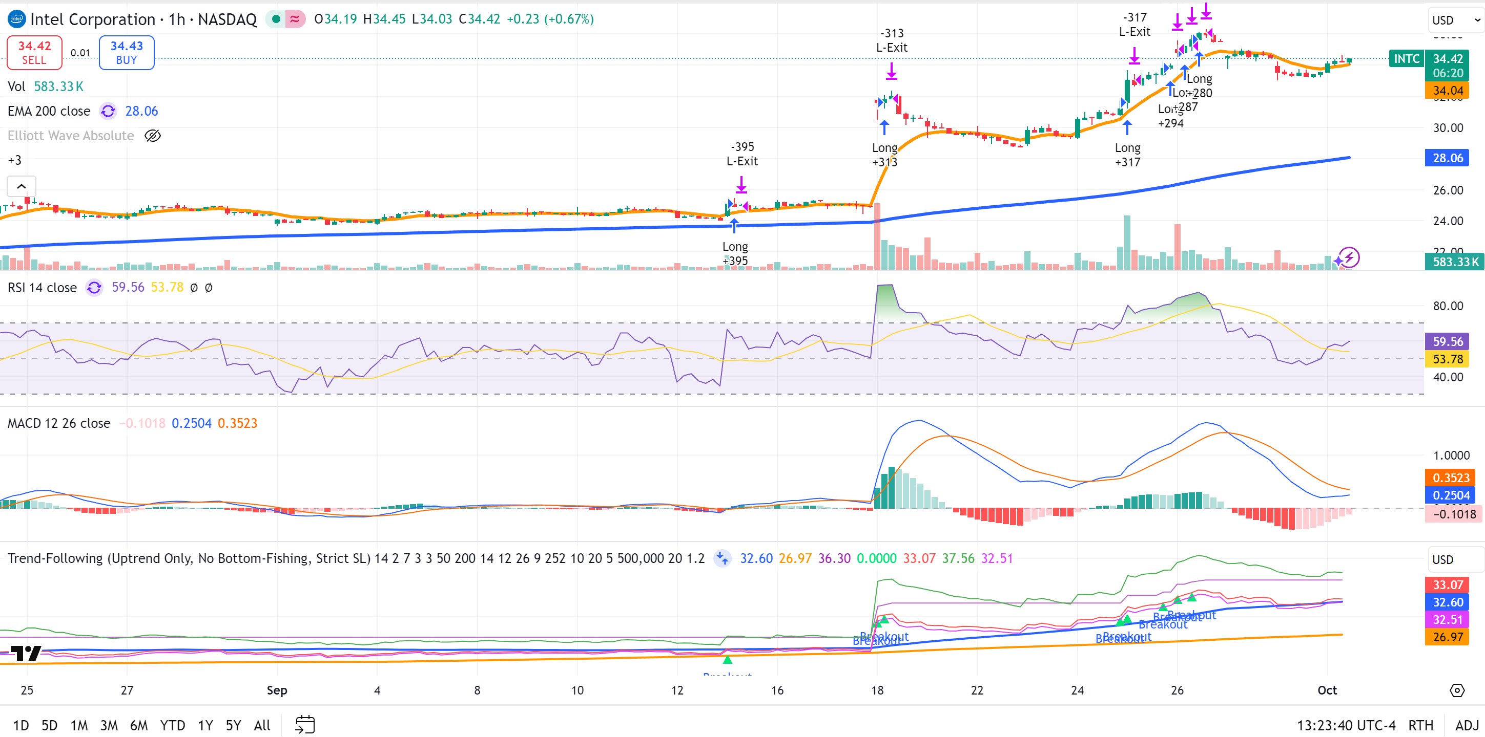Click the green market status dot
This screenshot has height=737, width=1485.
point(276,19)
